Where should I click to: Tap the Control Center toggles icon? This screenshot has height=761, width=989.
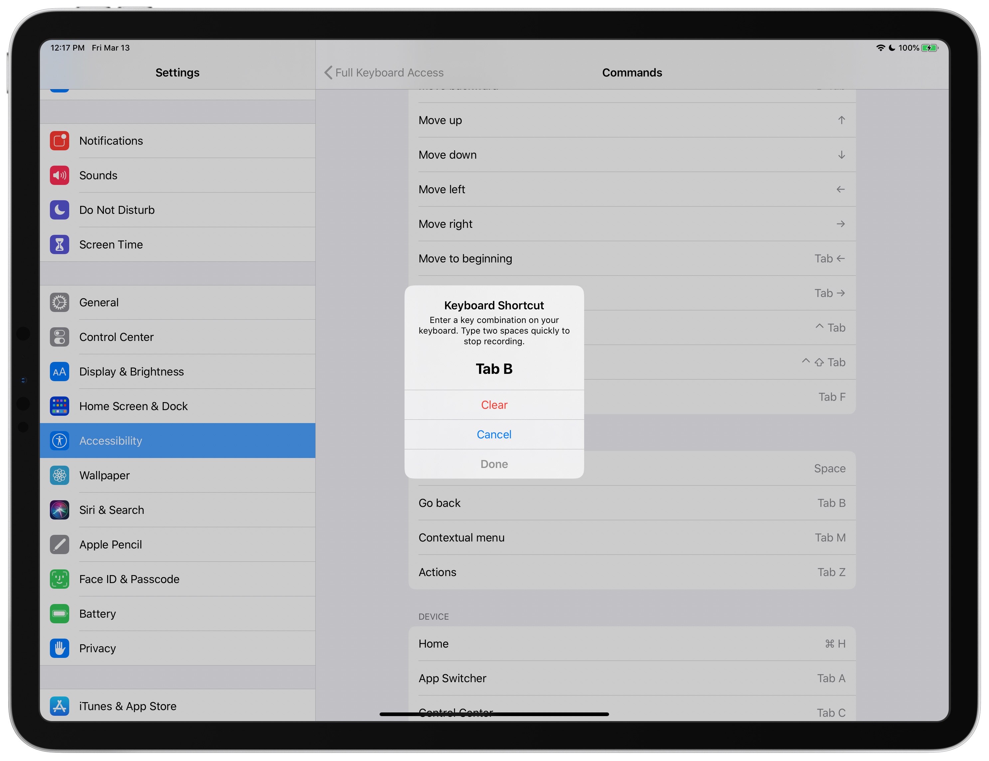coord(59,337)
